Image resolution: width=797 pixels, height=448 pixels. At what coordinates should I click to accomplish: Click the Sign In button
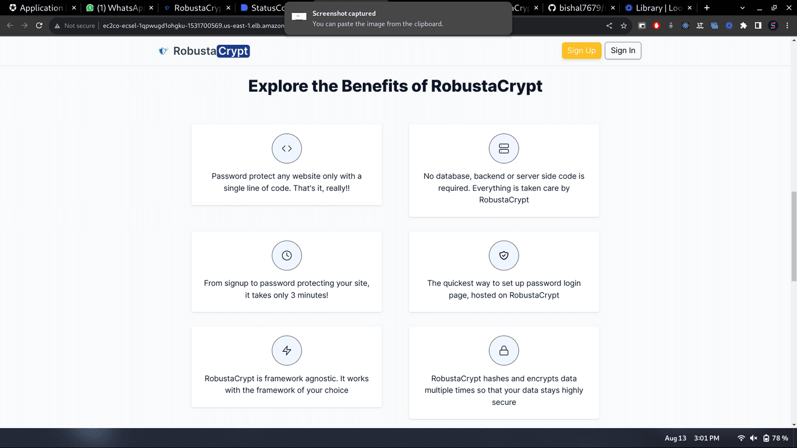(x=623, y=50)
